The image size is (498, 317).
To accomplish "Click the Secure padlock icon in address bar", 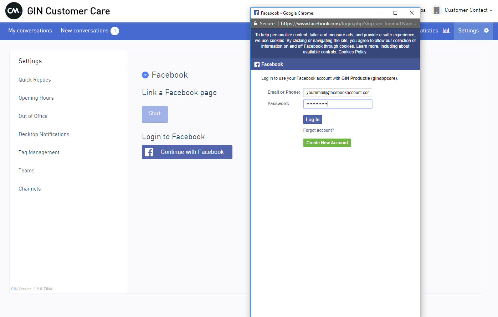I will click(x=255, y=24).
